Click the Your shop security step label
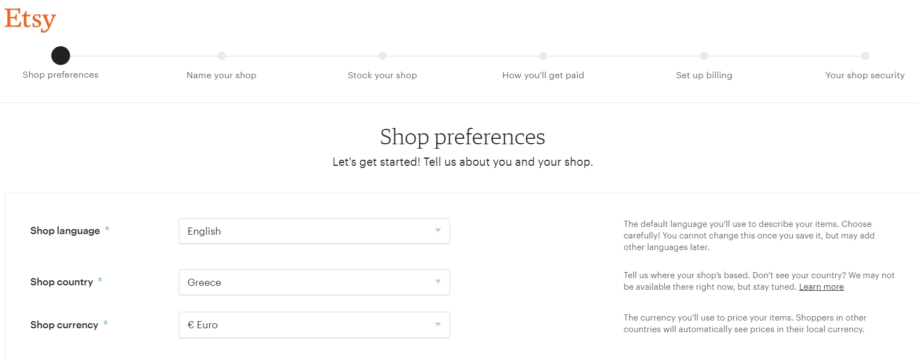This screenshot has width=918, height=358. click(864, 75)
